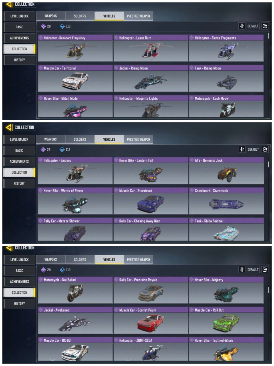
Task: Select the Jackal - Rising Moon vehicle
Action: (x=151, y=78)
